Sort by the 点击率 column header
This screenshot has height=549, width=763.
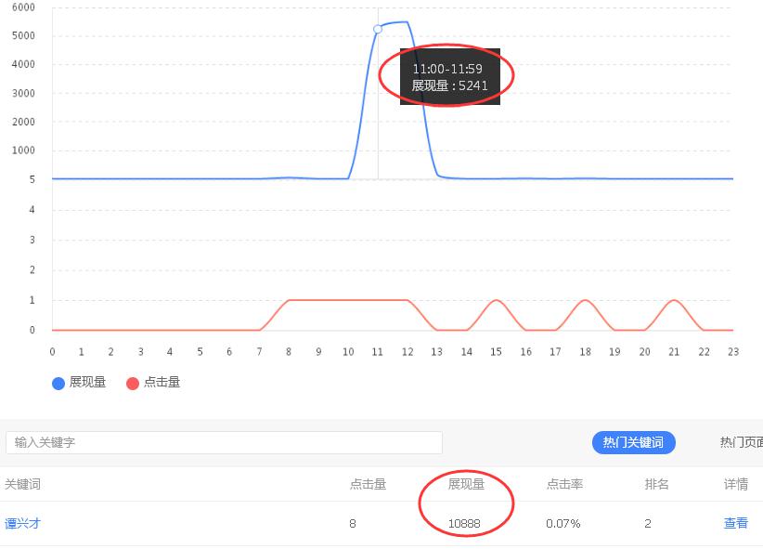[x=564, y=485]
